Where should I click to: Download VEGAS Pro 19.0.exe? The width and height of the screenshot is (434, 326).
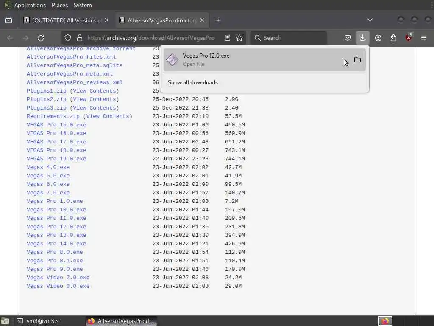point(56,159)
